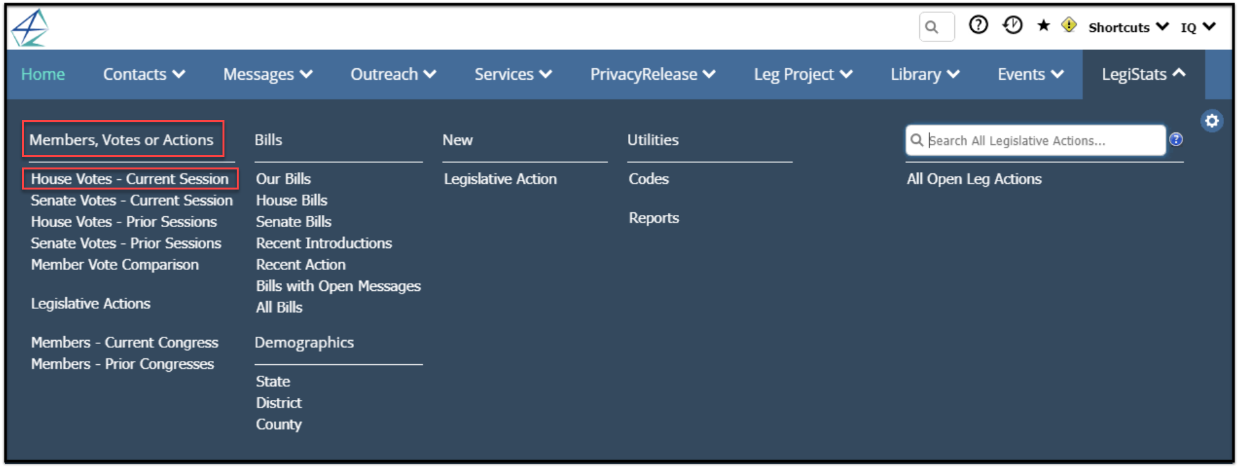The height and width of the screenshot is (468, 1239).
Task: Click magnifier inside Legislative Actions search
Action: 917,140
